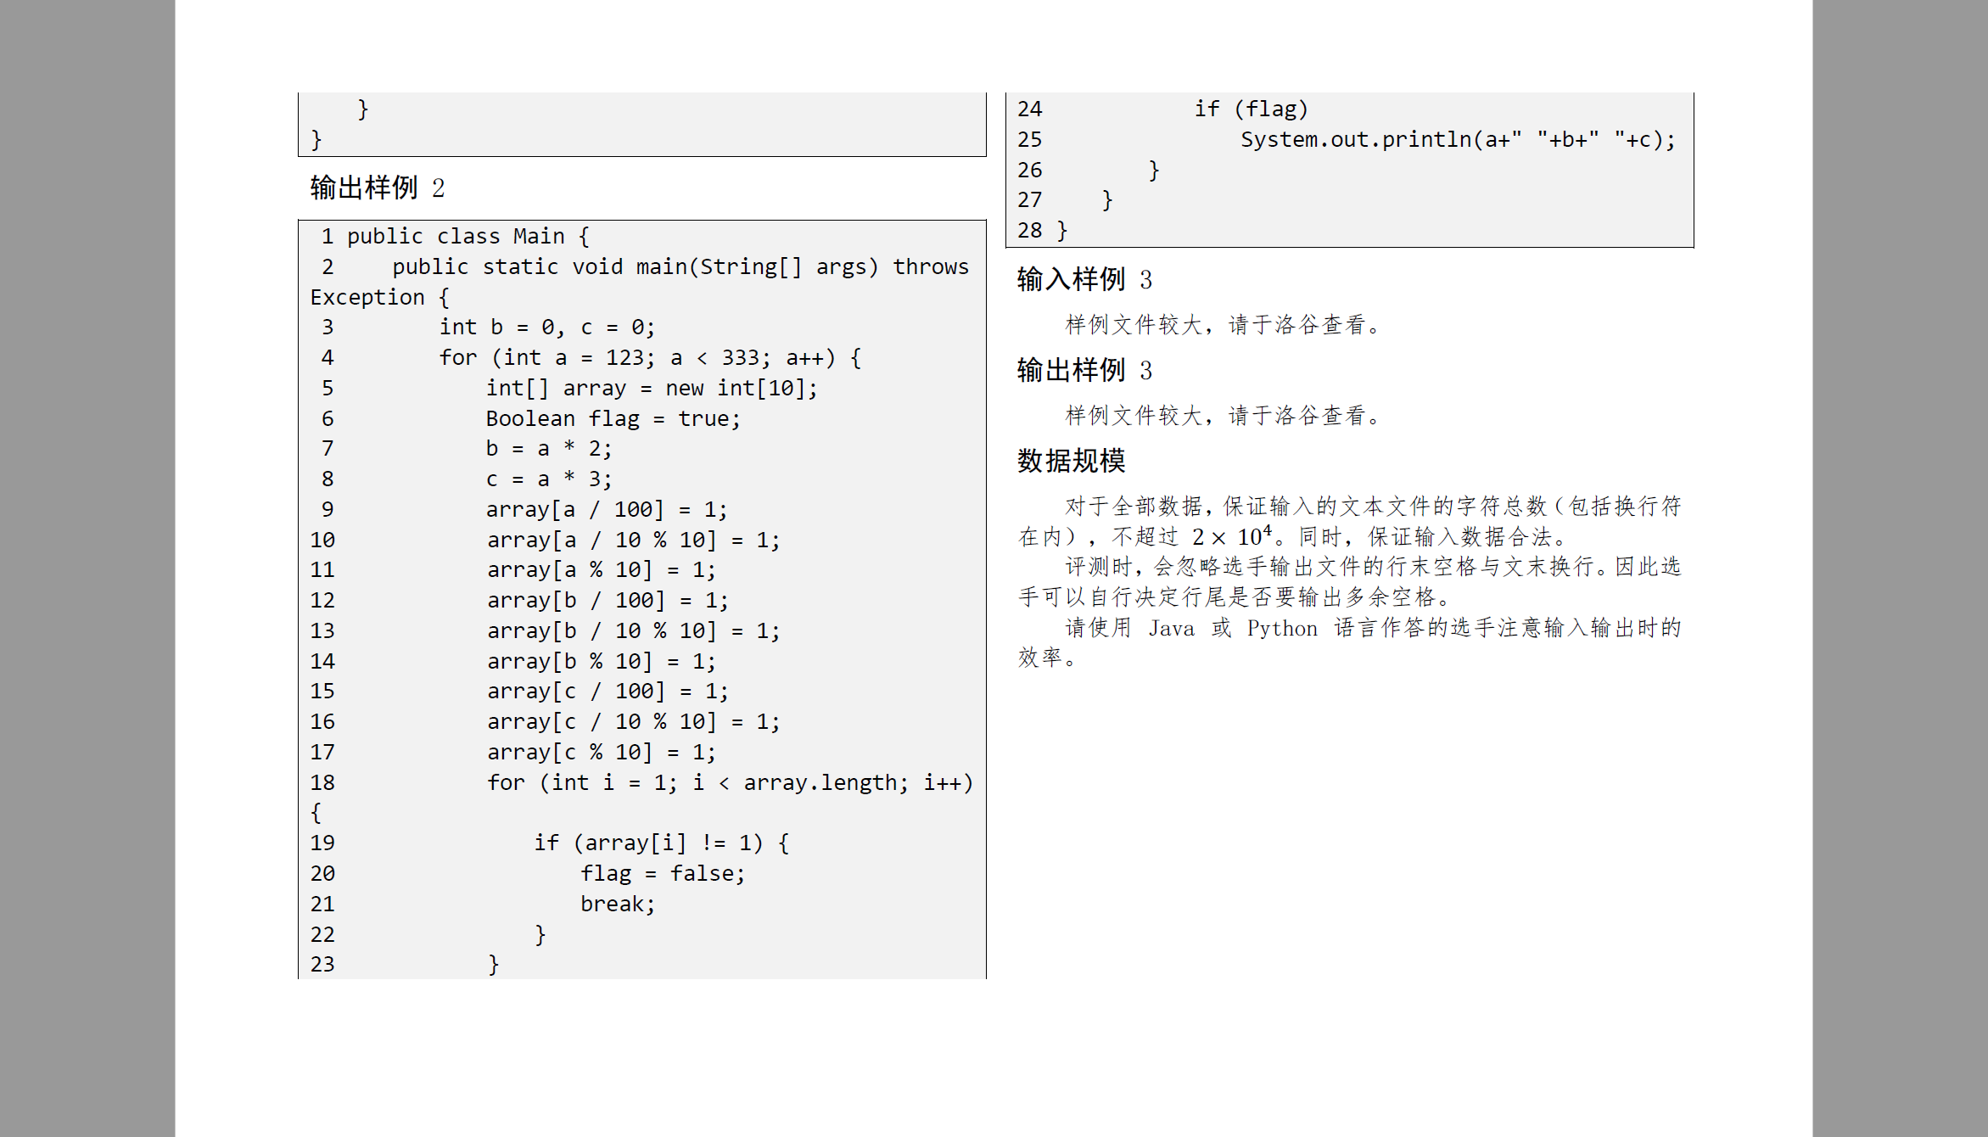Click the heading 输出样例 2
Image resolution: width=1988 pixels, height=1137 pixels.
coord(377,188)
